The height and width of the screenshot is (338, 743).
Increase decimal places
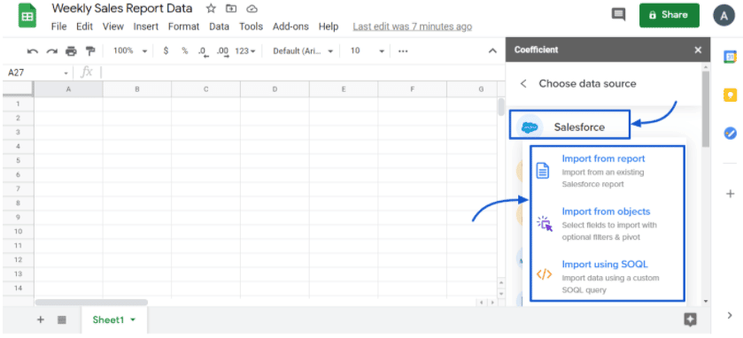point(222,51)
